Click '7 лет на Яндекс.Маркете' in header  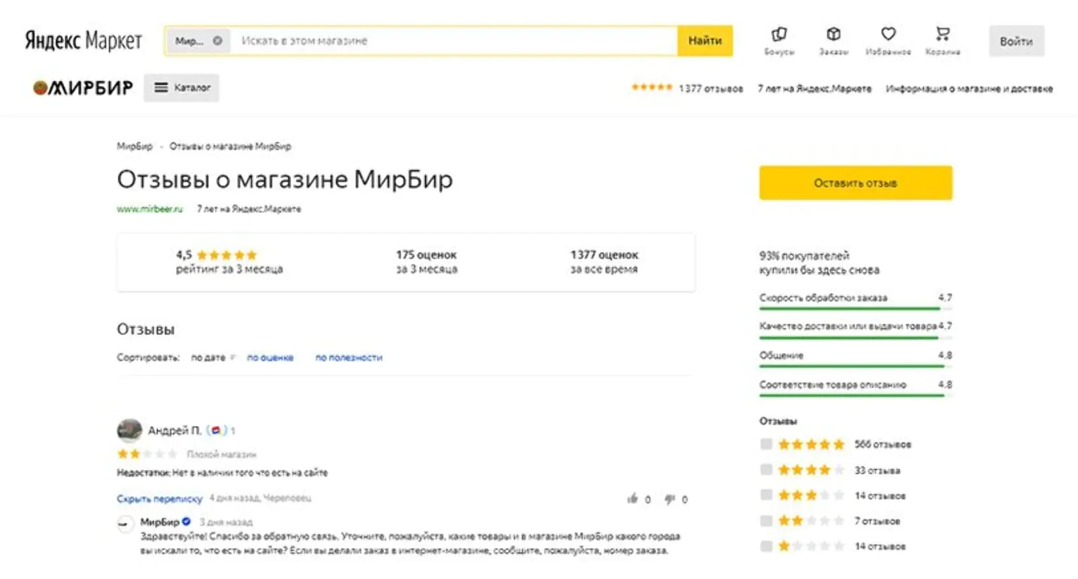pyautogui.click(x=814, y=88)
